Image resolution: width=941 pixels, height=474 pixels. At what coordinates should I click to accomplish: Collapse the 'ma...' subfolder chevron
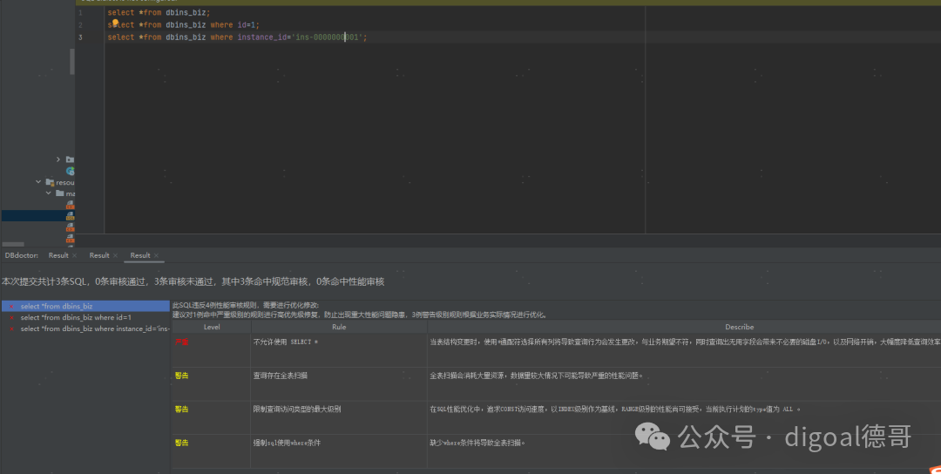click(49, 193)
